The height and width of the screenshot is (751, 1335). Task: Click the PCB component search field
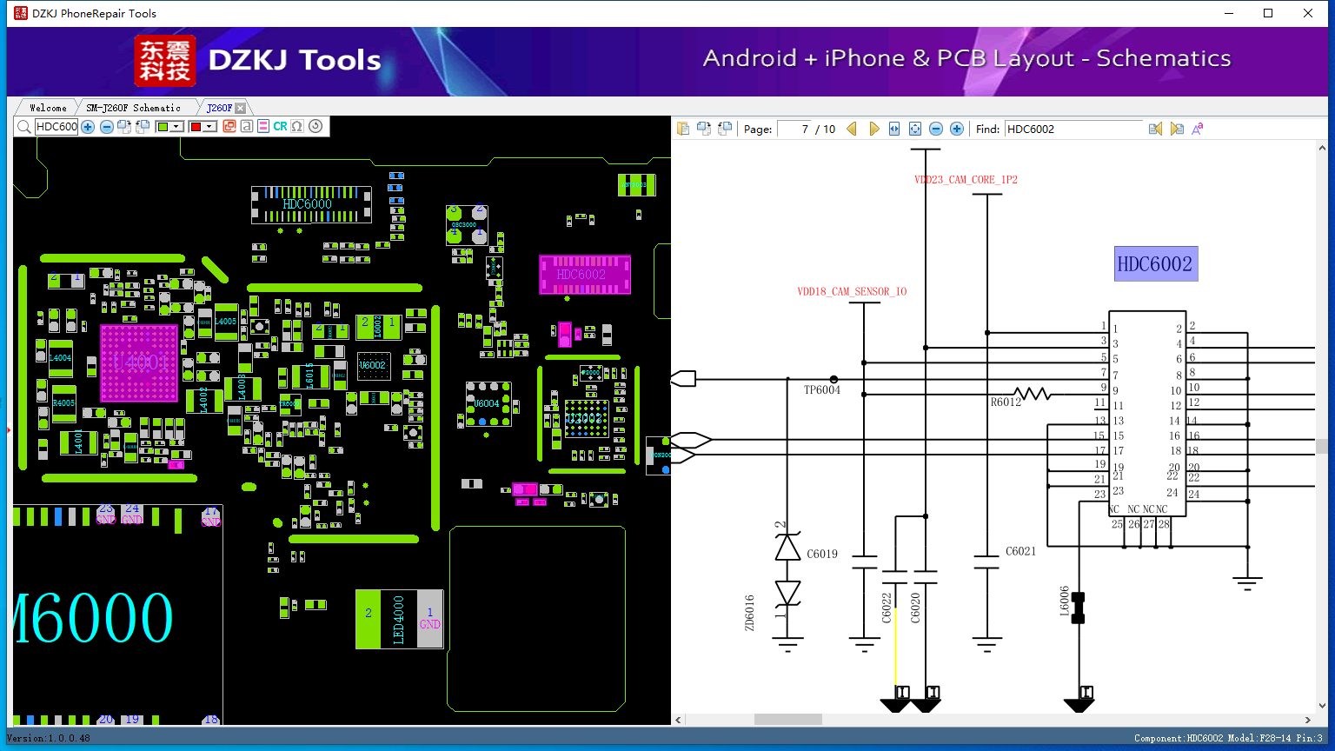(56, 127)
